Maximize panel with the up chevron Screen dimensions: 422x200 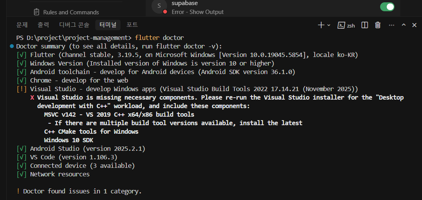click(x=403, y=25)
